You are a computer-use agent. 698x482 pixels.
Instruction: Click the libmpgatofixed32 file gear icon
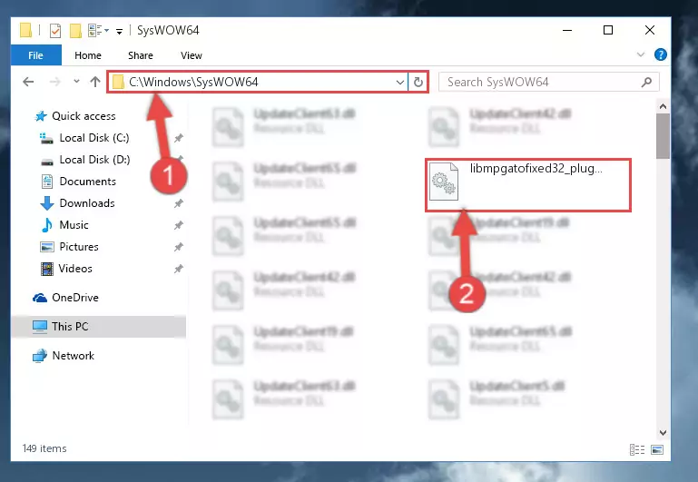click(444, 182)
